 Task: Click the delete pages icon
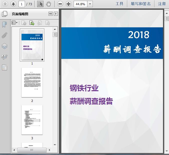[24, 23]
